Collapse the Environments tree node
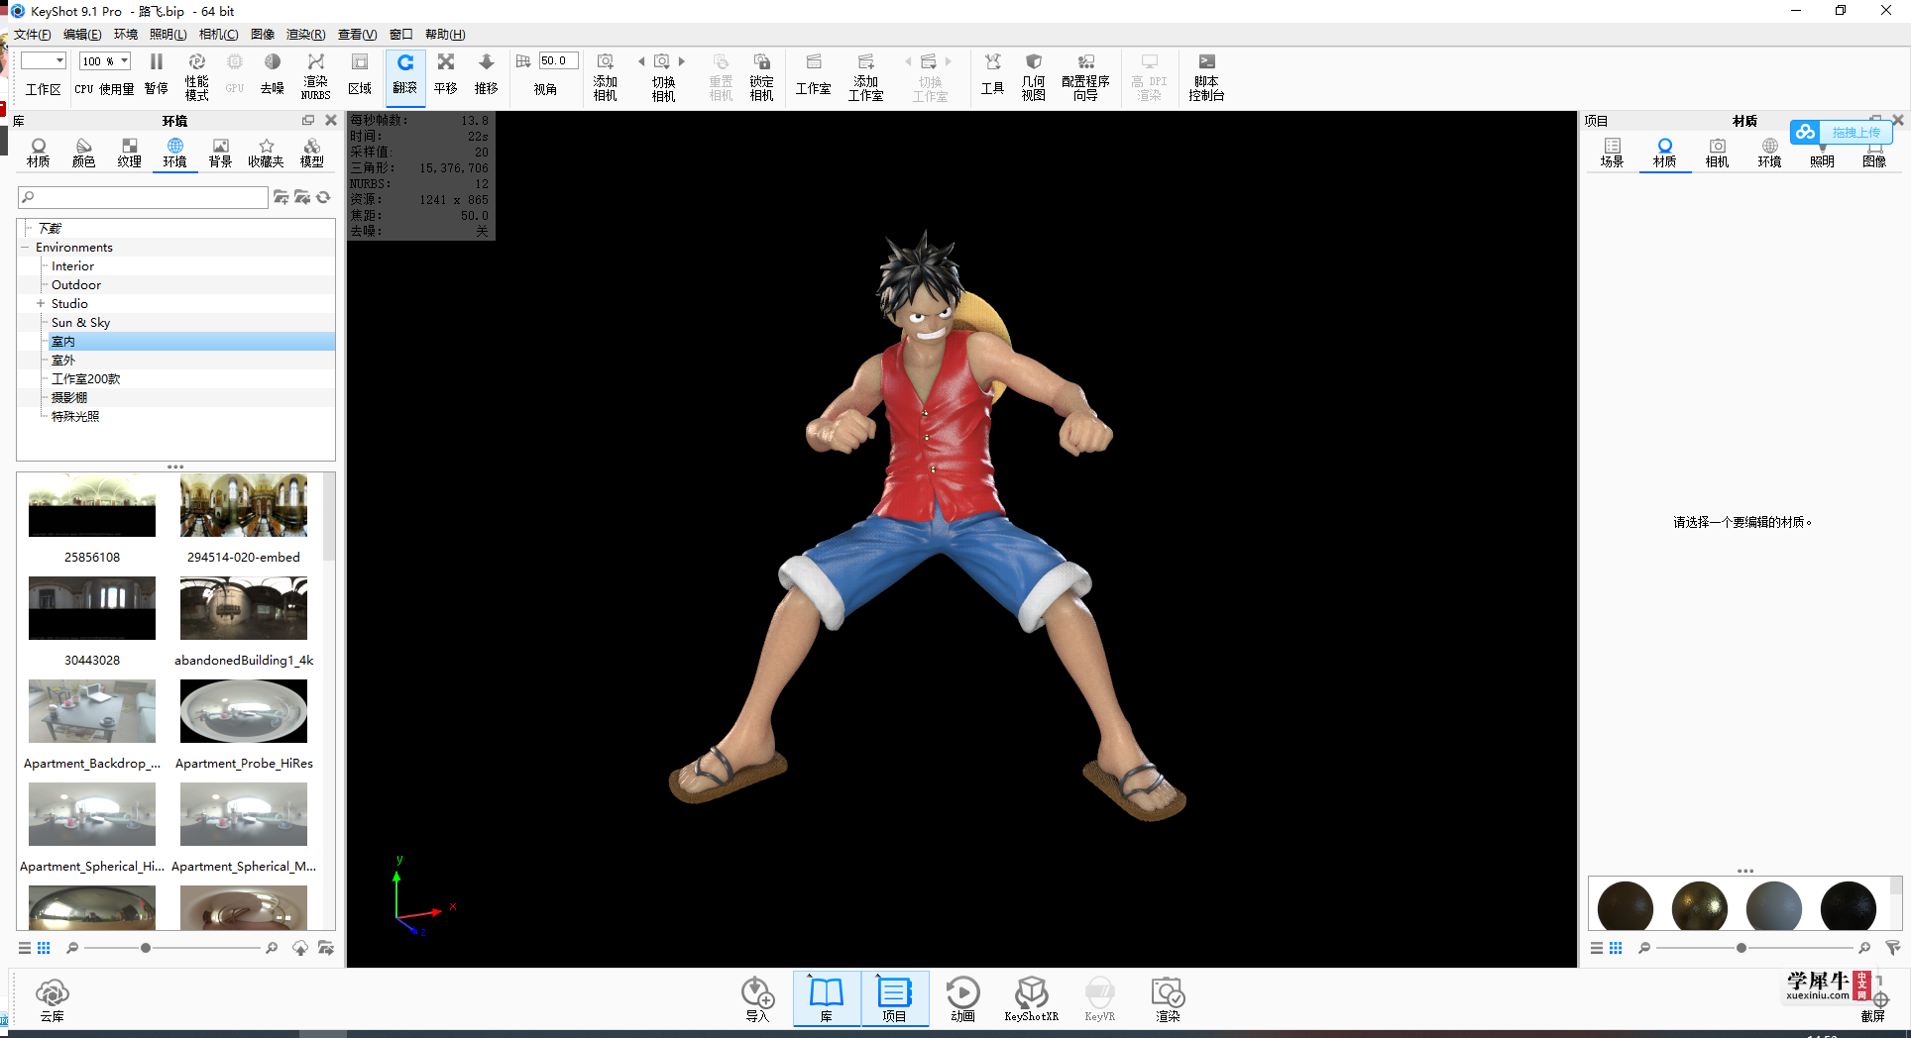 26,248
